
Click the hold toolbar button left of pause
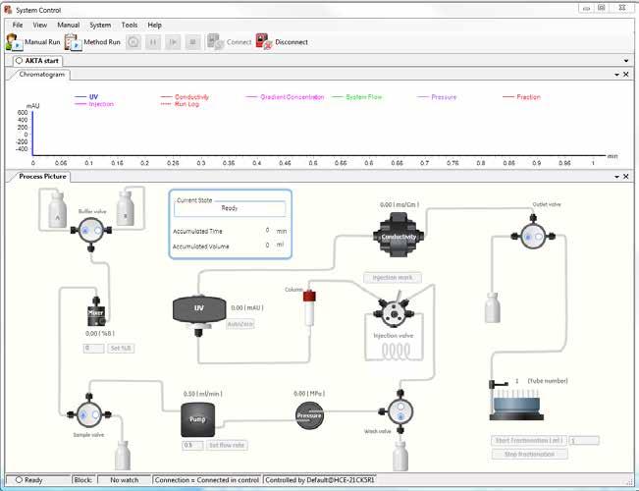coord(133,42)
